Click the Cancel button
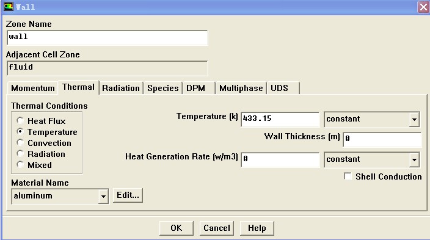The width and height of the screenshot is (430, 240). click(x=217, y=228)
